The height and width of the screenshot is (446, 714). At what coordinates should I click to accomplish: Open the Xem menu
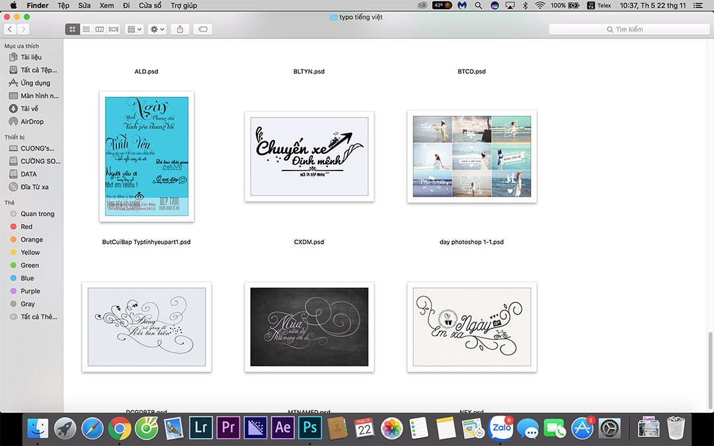[x=106, y=5]
